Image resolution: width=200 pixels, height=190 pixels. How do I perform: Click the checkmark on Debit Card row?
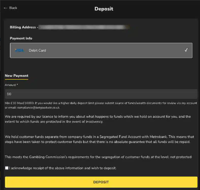[186, 50]
